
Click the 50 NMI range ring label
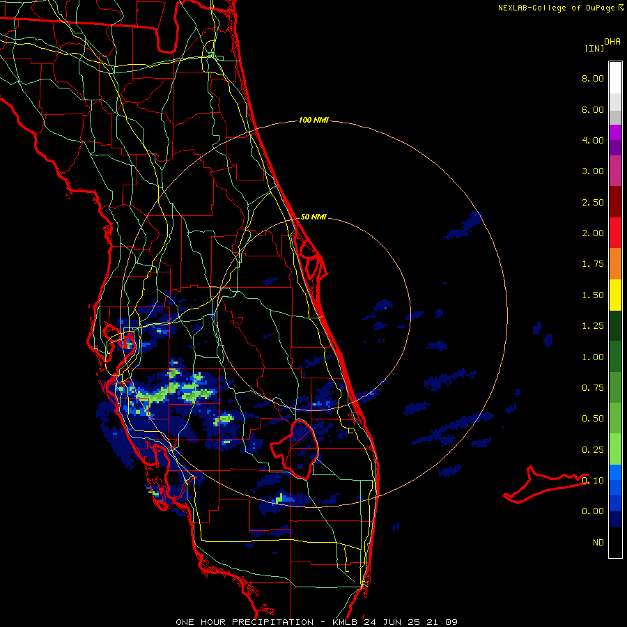(313, 217)
